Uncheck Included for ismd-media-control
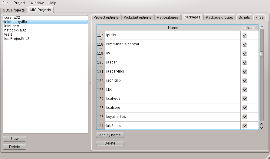Screen dimensions: 270x159 [x=245, y=44]
